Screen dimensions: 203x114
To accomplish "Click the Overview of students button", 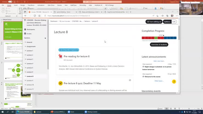I will (159, 45).
